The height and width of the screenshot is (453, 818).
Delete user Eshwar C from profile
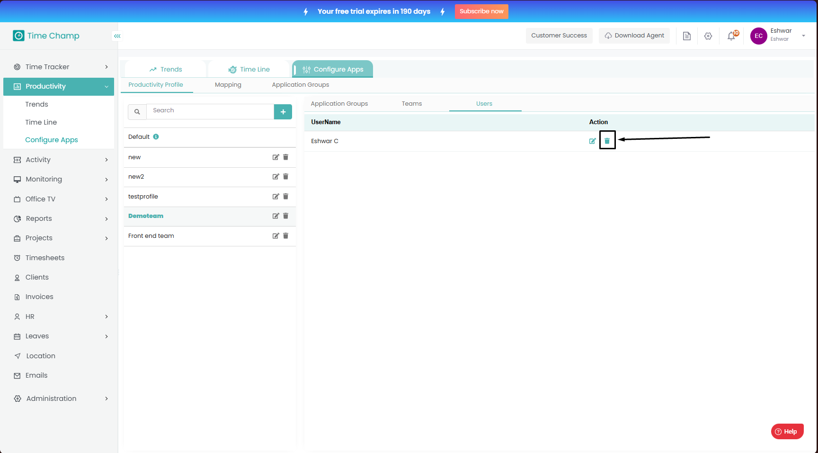(607, 141)
